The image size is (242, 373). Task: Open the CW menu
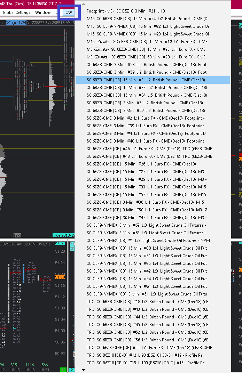coord(69,13)
